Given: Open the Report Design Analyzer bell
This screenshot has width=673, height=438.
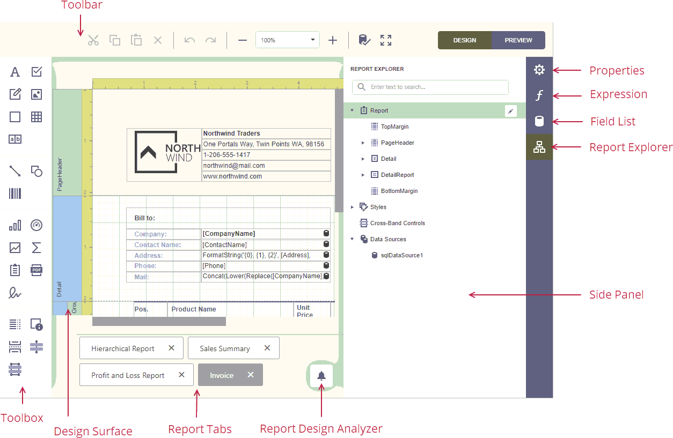Looking at the screenshot, I should [x=321, y=376].
